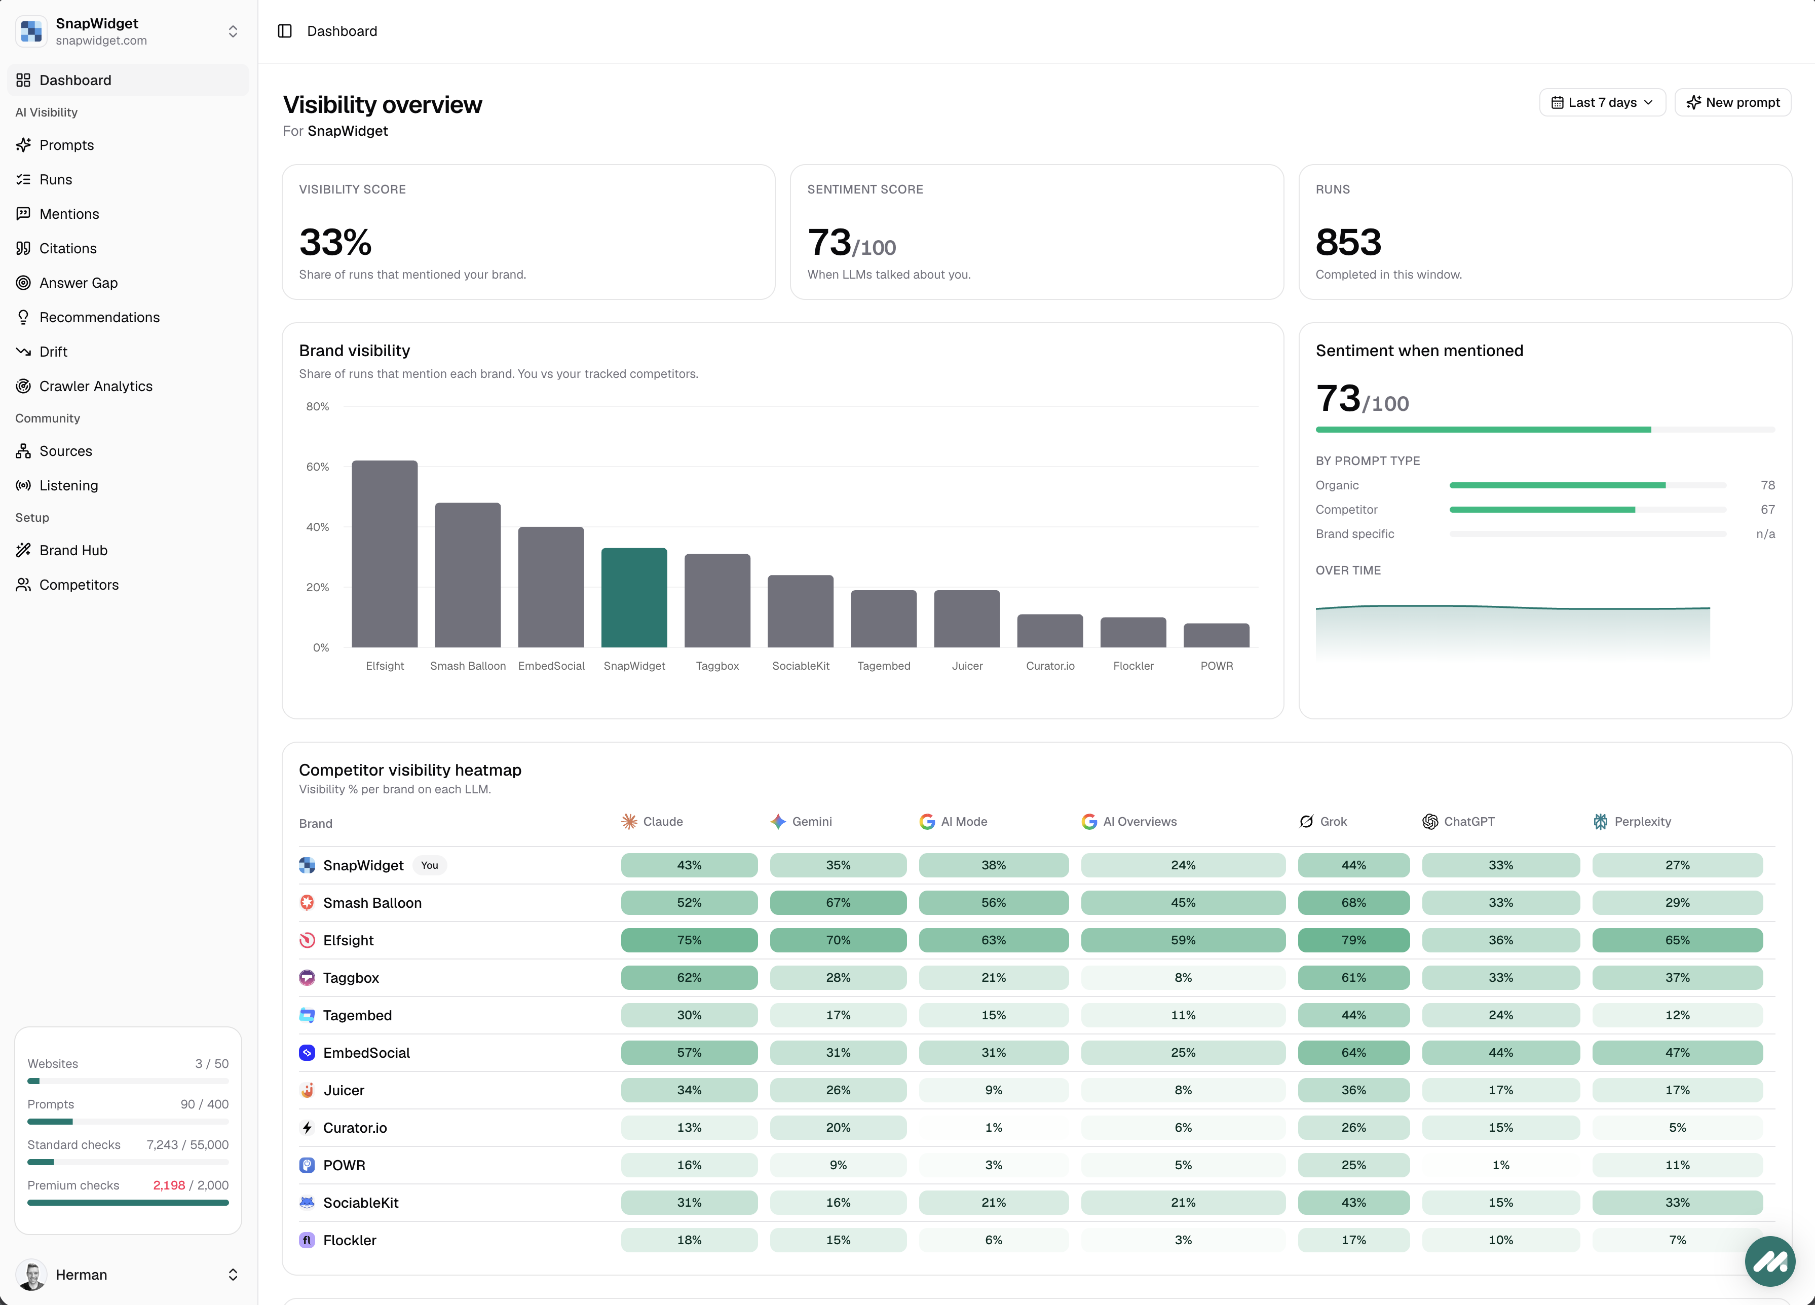
Task: Click the Answer Gap target icon
Action: click(x=23, y=283)
